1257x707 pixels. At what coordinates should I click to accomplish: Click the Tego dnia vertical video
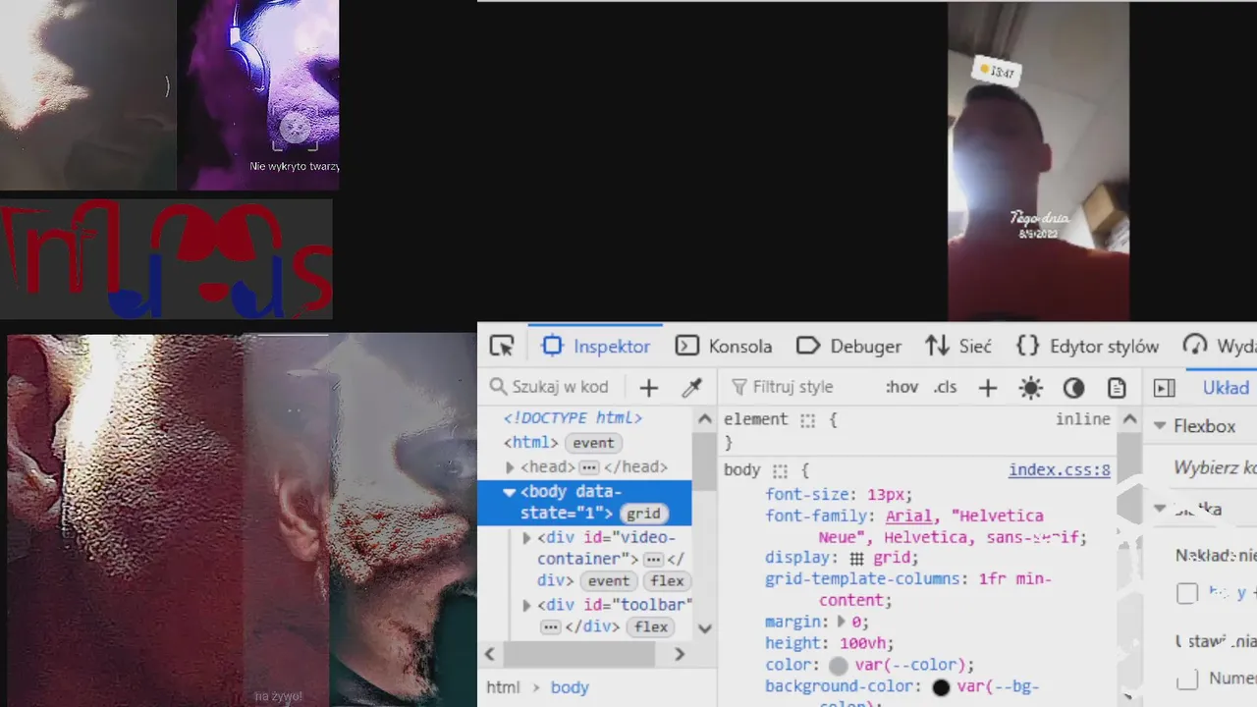(x=1038, y=162)
